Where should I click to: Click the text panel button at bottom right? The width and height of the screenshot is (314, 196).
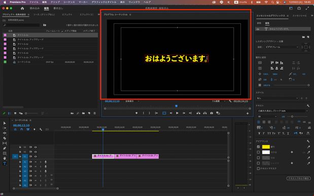click(298, 178)
